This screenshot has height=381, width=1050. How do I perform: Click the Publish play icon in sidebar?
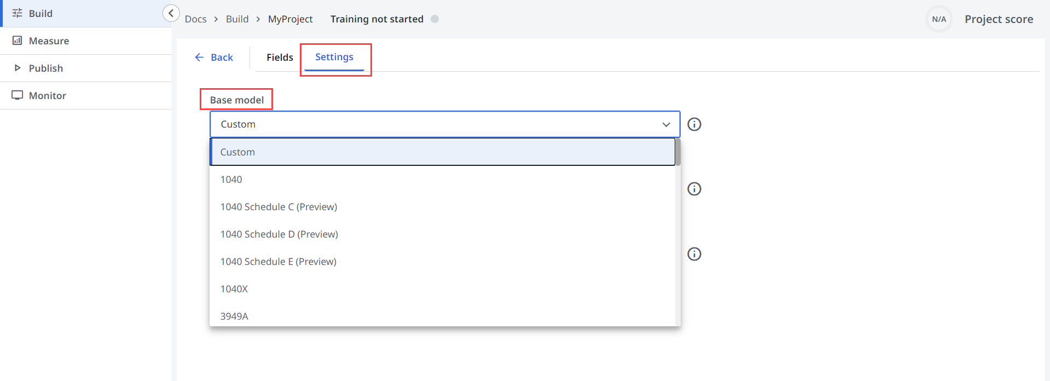18,68
